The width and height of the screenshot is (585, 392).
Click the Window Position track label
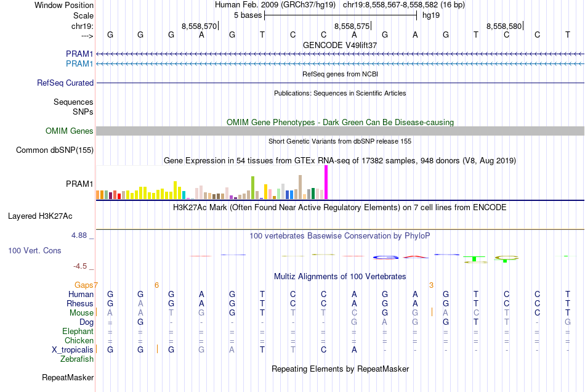tap(64, 5)
